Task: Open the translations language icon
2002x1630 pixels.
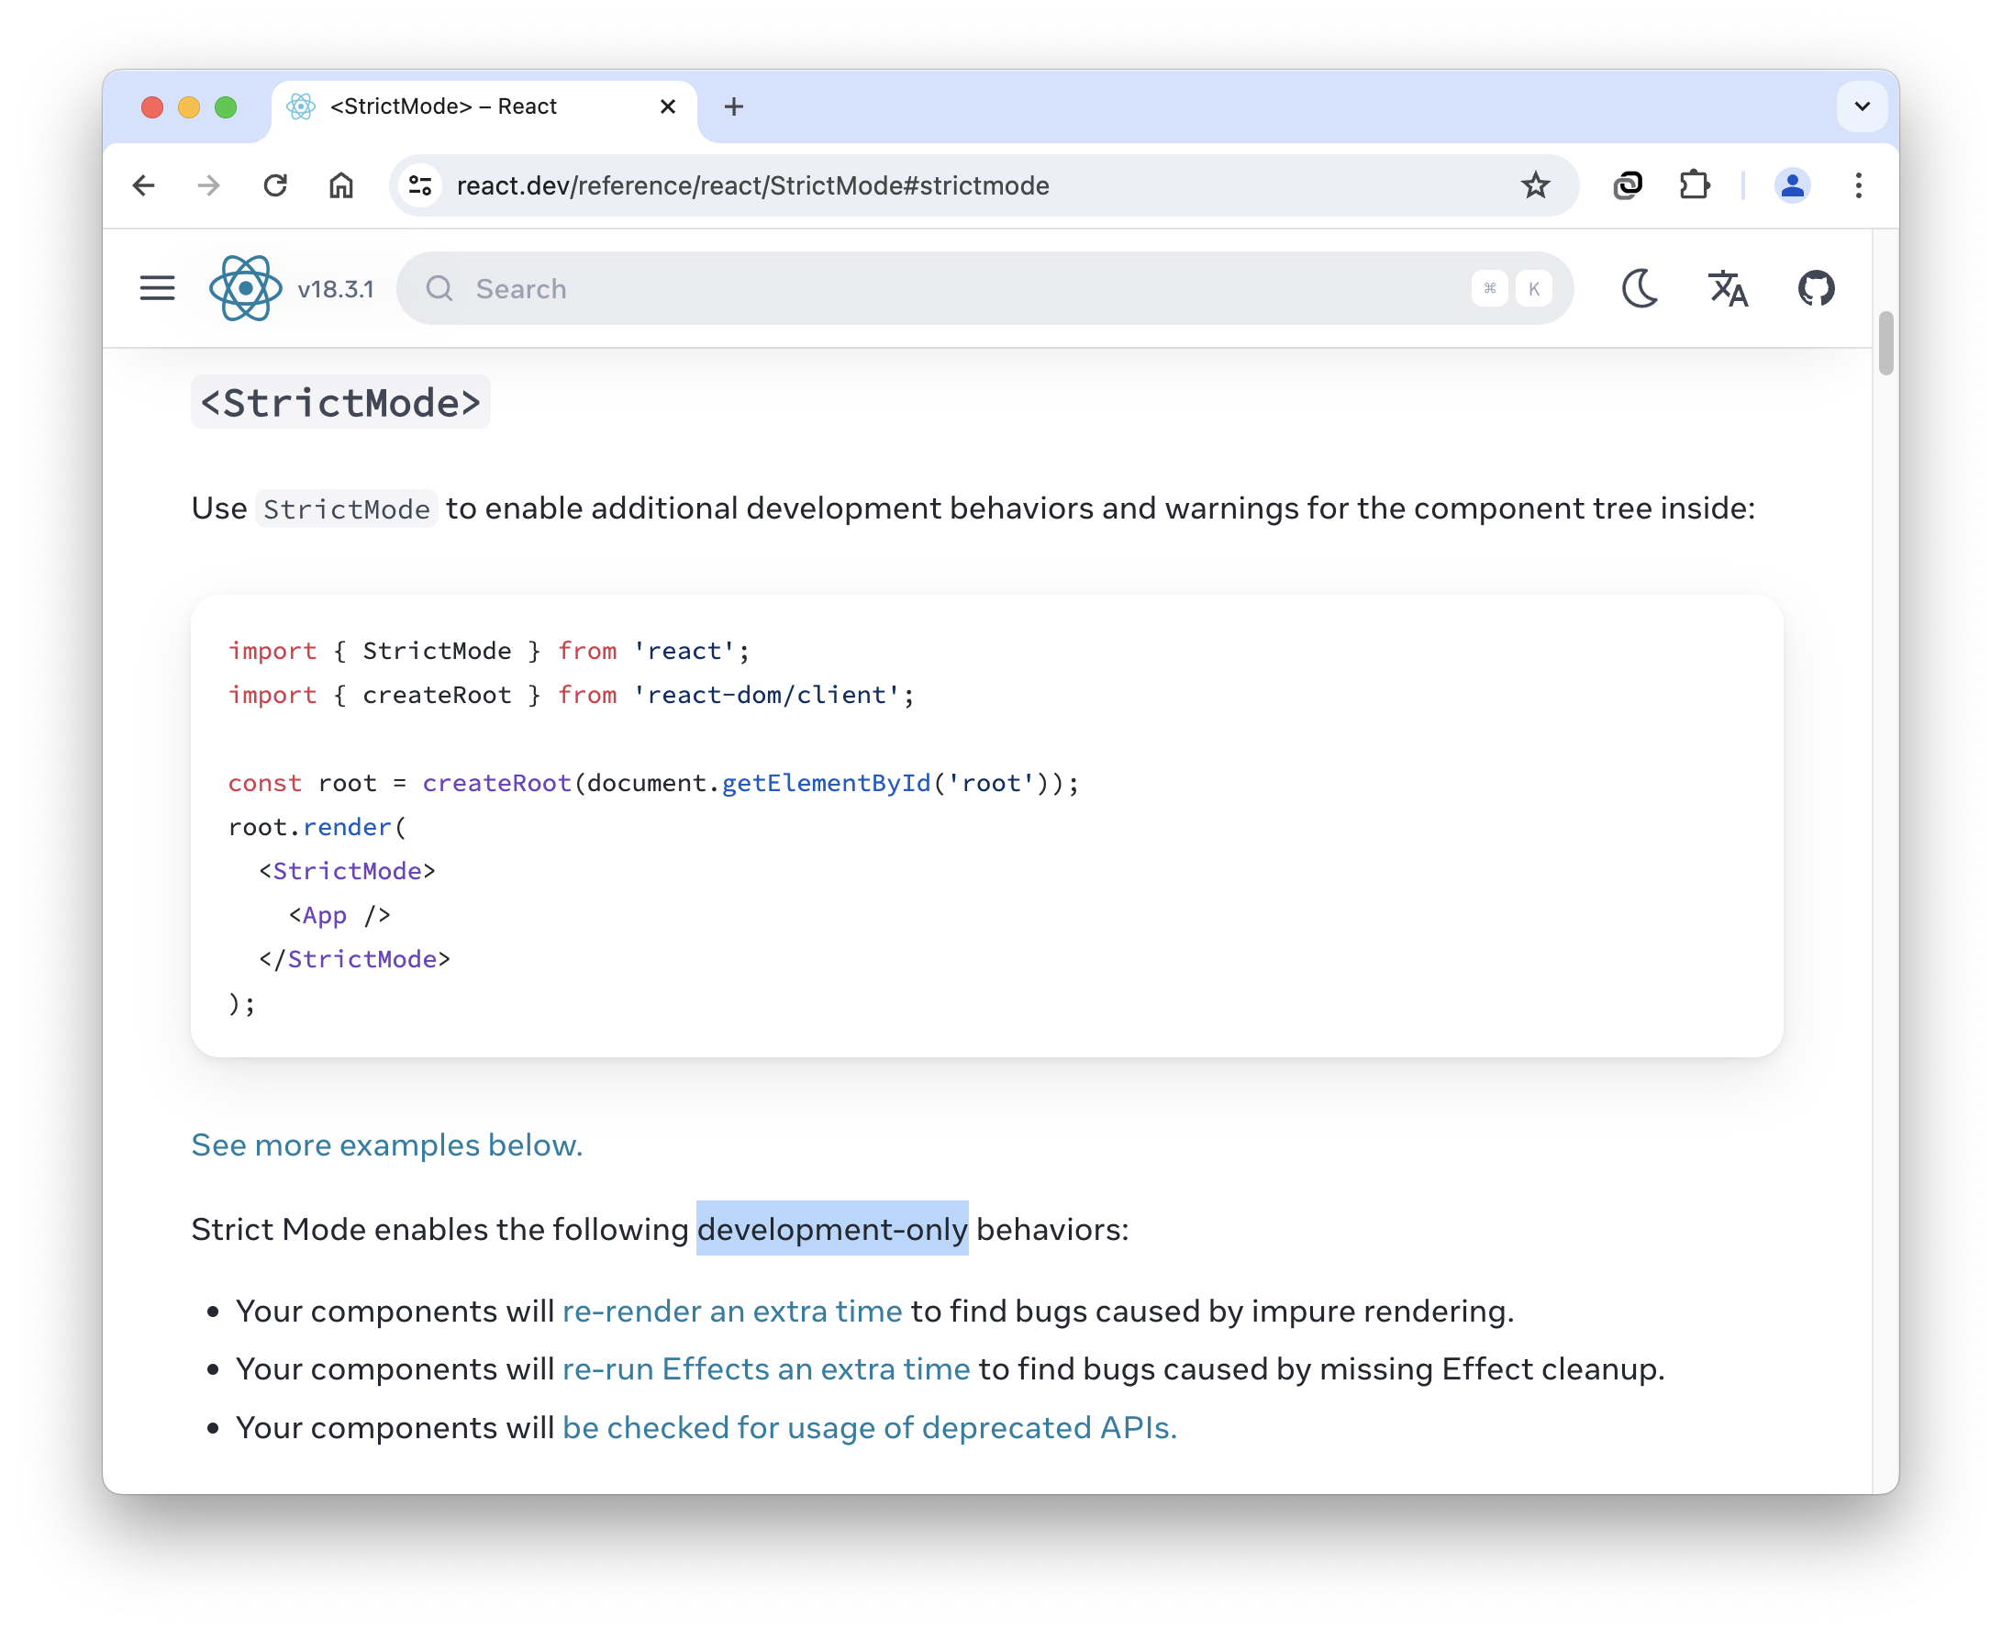Action: click(1727, 288)
